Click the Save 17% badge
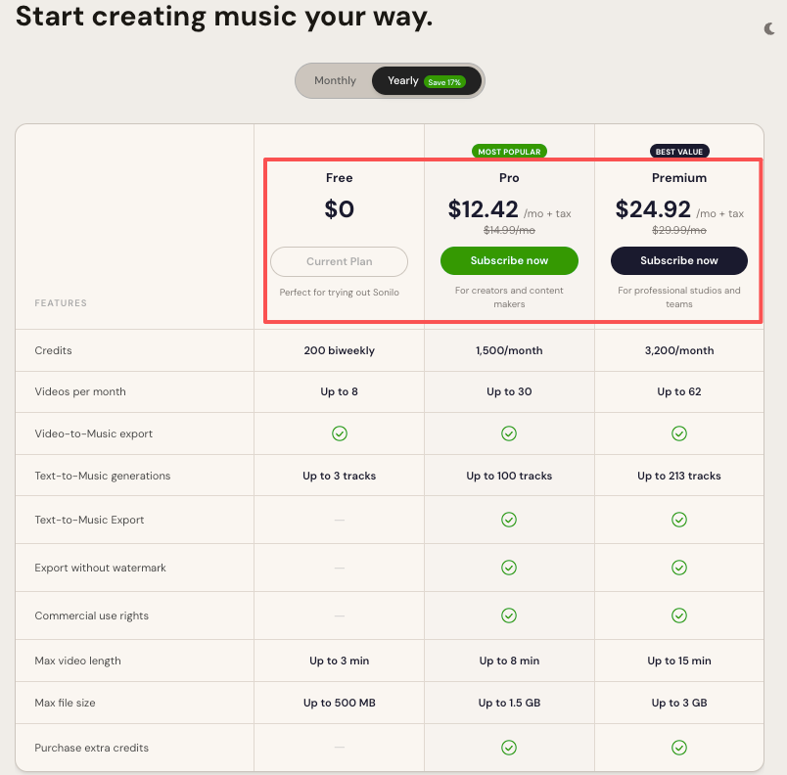 click(444, 81)
